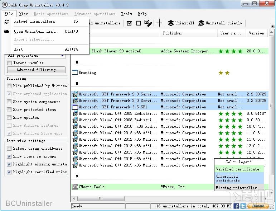Click the Visual C++ 2012 x86 Mini installer icon
The image size is (276, 211).
(x=75, y=139)
